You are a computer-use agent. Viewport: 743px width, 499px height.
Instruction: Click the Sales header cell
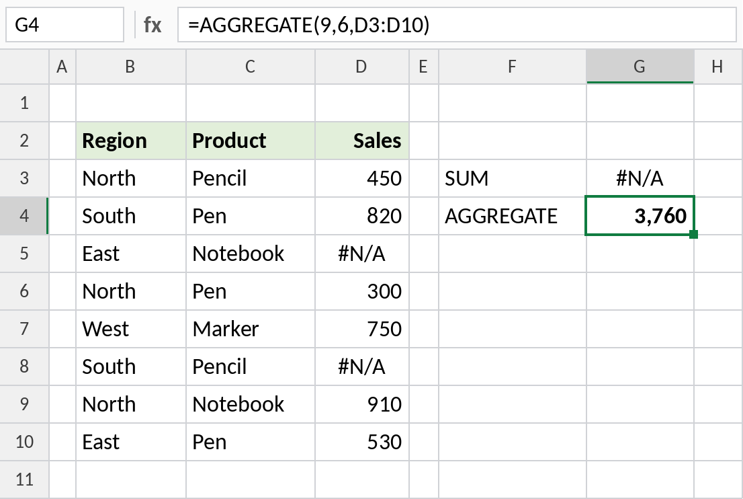point(361,141)
